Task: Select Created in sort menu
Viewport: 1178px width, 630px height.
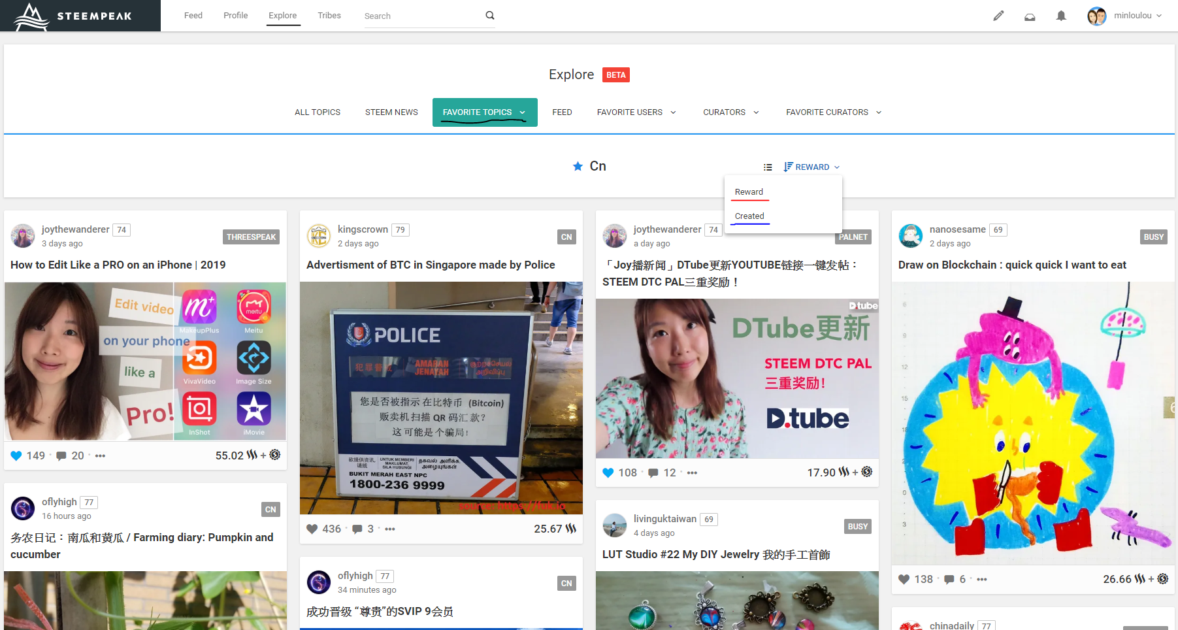Action: point(749,216)
